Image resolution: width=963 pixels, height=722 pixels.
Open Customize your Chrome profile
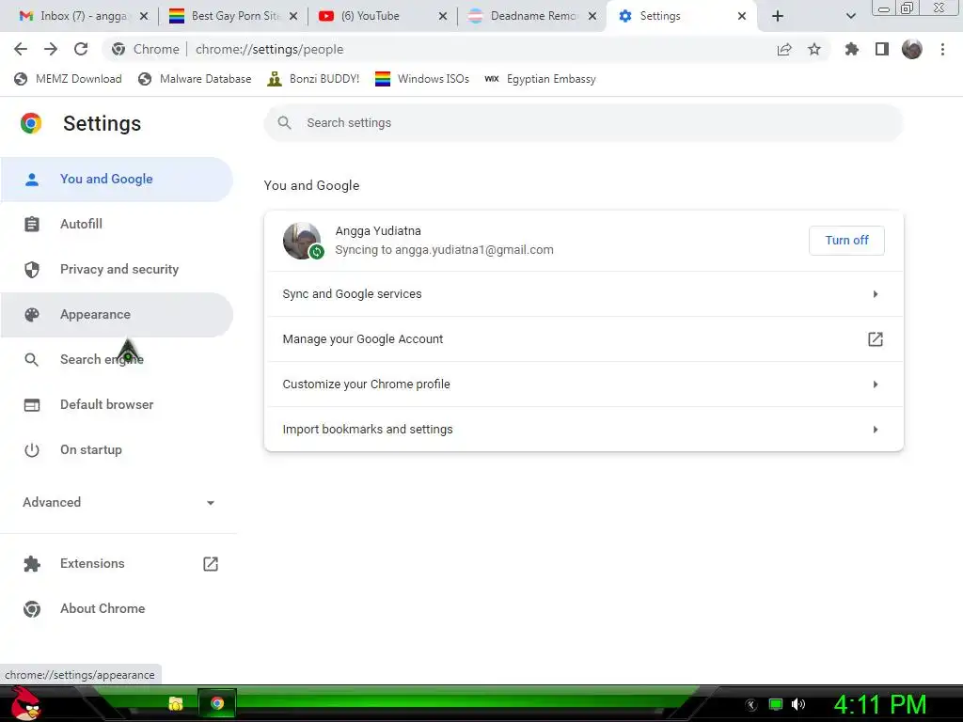point(583,385)
